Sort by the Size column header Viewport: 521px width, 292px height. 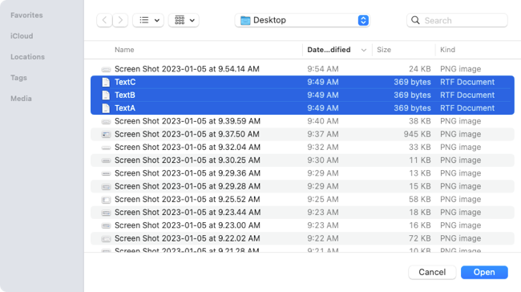(x=384, y=50)
